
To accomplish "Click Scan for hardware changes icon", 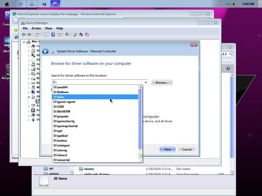I will point(67,35).
